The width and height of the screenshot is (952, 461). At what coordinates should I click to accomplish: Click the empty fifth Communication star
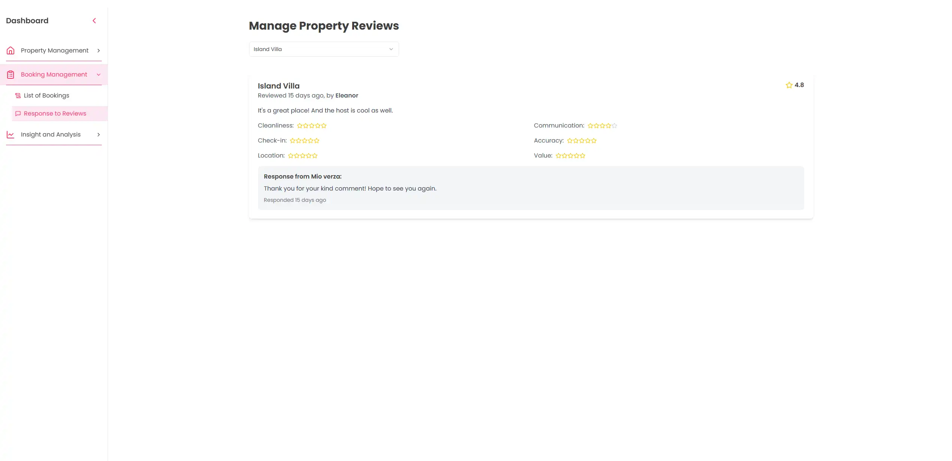[614, 126]
